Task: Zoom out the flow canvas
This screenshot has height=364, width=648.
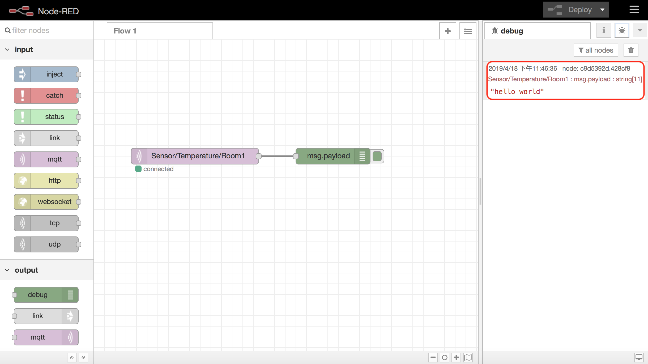Action: pyautogui.click(x=433, y=357)
